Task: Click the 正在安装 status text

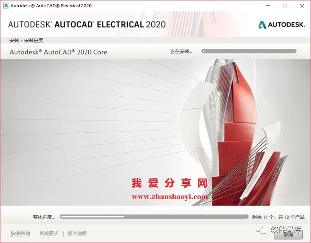Action: tap(181, 51)
